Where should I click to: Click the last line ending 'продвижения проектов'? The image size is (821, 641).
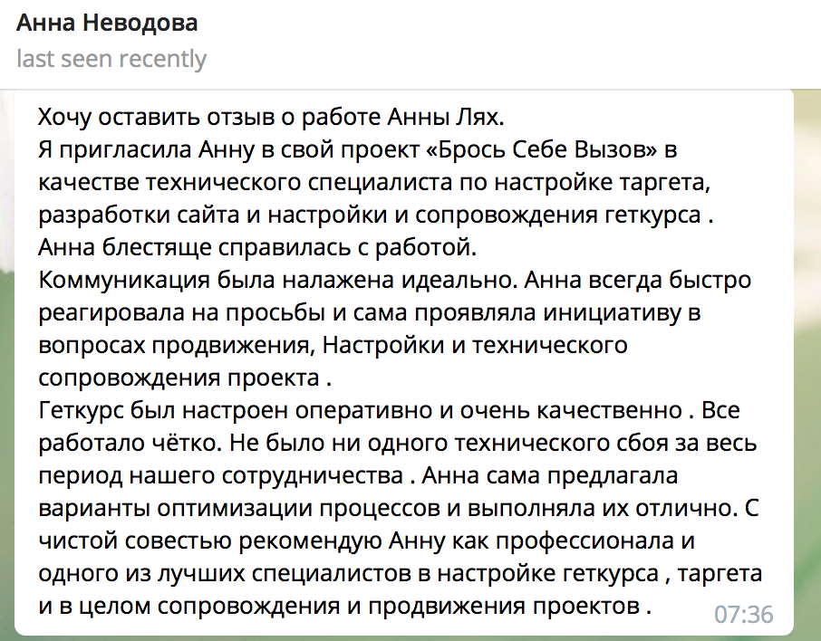(344, 607)
